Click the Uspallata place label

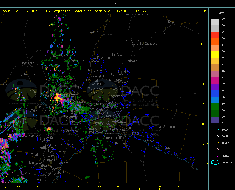[27, 63]
